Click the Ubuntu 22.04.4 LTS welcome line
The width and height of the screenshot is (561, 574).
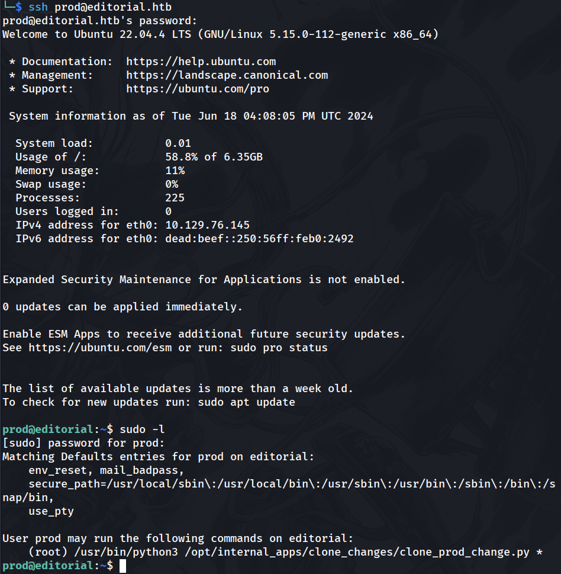(x=220, y=34)
